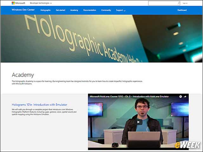Screen dimensions: 203x152
Task: Click the search magnifier icon
Action: pyautogui.click(x=179, y=3)
